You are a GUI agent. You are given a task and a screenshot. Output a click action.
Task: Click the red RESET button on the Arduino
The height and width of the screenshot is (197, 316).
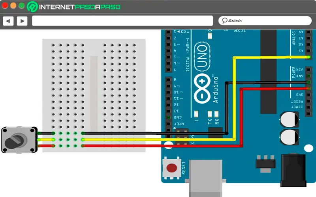point(172,168)
